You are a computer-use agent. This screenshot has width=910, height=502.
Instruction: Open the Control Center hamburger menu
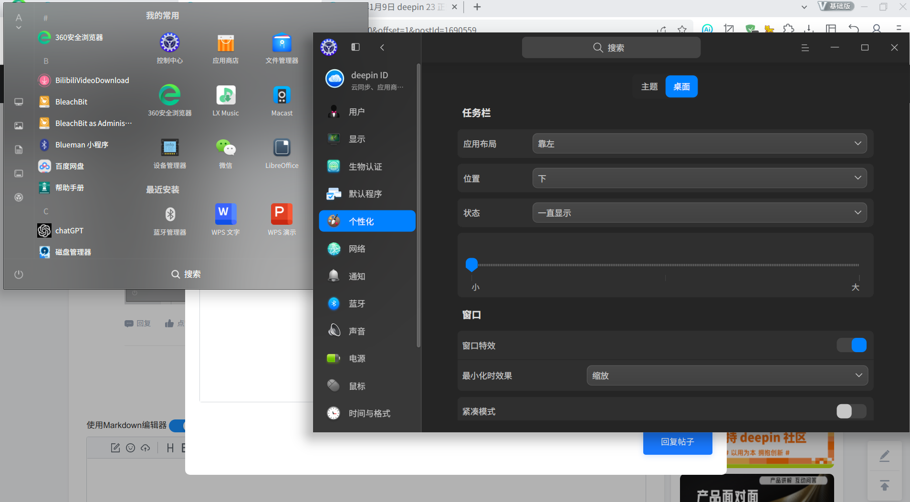click(805, 48)
